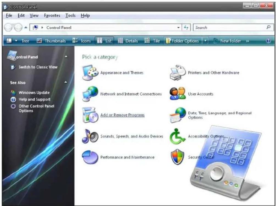Click the Help and Support question icon
This screenshot has width=276, height=206.
(13, 99)
